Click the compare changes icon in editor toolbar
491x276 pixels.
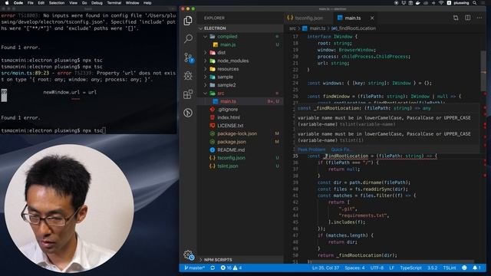456,18
